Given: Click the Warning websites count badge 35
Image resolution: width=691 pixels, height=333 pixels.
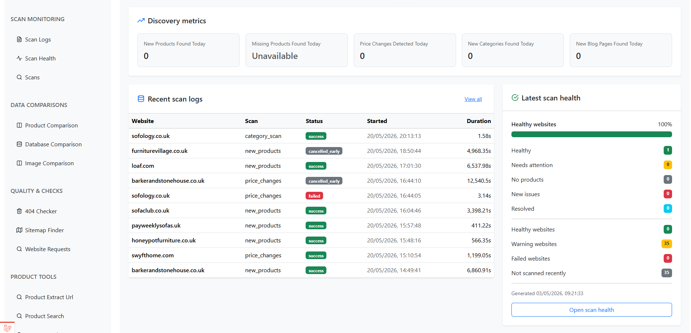Looking at the screenshot, I should tap(667, 243).
